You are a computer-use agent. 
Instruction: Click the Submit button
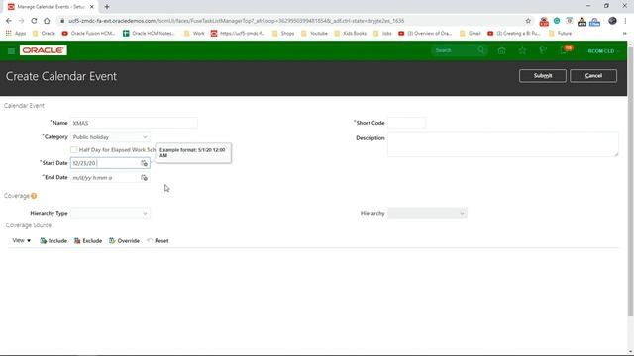coord(543,76)
